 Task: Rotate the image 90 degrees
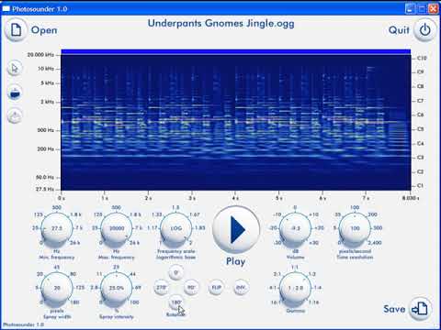[x=191, y=288]
